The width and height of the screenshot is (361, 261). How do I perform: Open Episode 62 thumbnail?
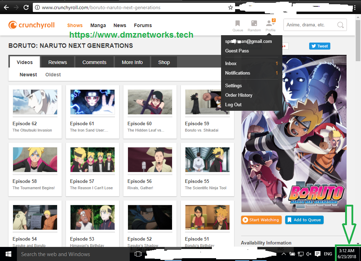tap(35, 102)
